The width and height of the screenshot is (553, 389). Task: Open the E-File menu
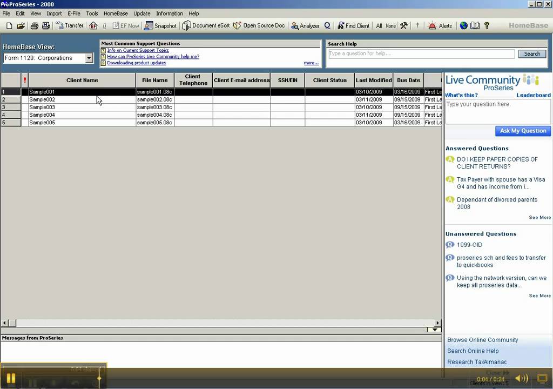point(73,14)
